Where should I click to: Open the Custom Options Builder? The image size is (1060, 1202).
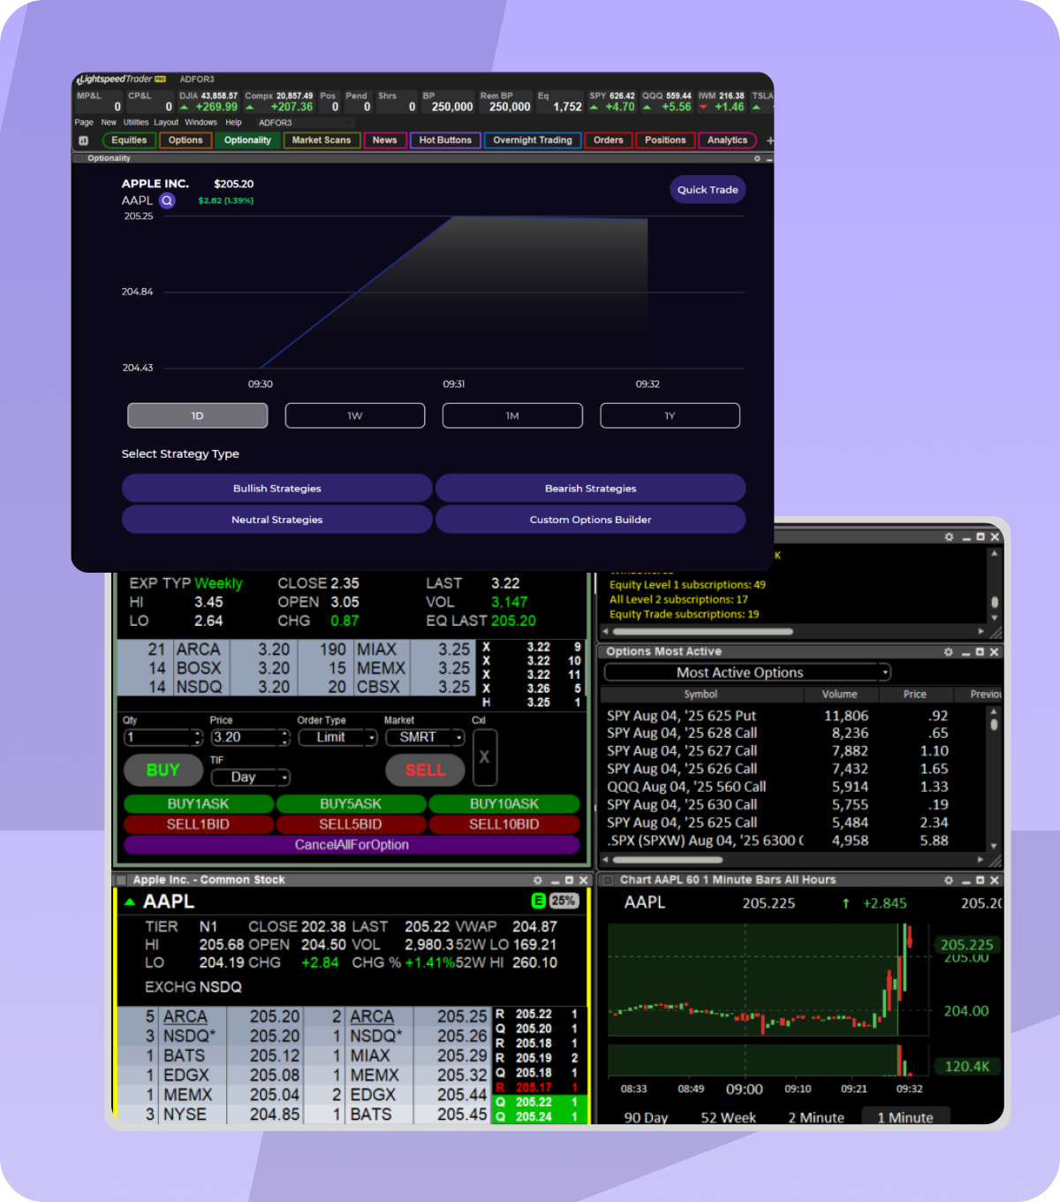pyautogui.click(x=590, y=520)
